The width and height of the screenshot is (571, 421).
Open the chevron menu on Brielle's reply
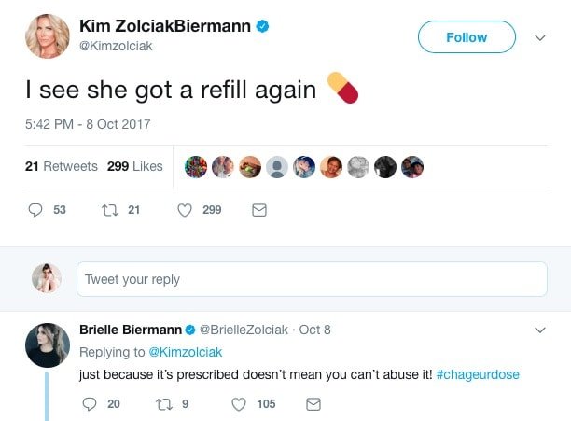pos(539,330)
